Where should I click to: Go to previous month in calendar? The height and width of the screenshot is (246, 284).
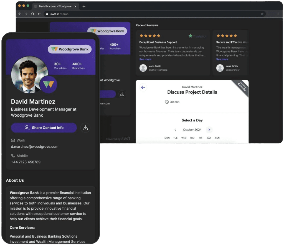click(175, 130)
